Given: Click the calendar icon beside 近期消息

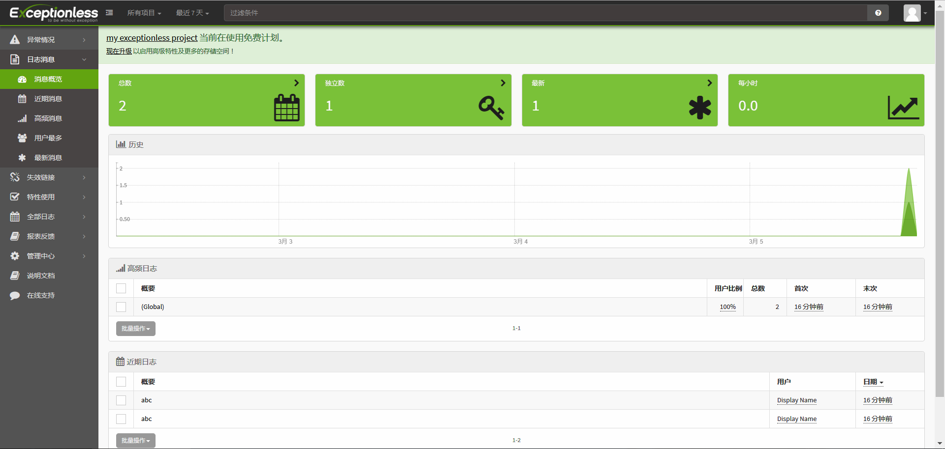Looking at the screenshot, I should 22,99.
